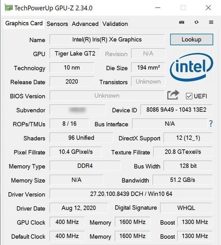Minimize the GPU-Z window
Screen dimensions: 221x245
pyautogui.click(x=158, y=8)
